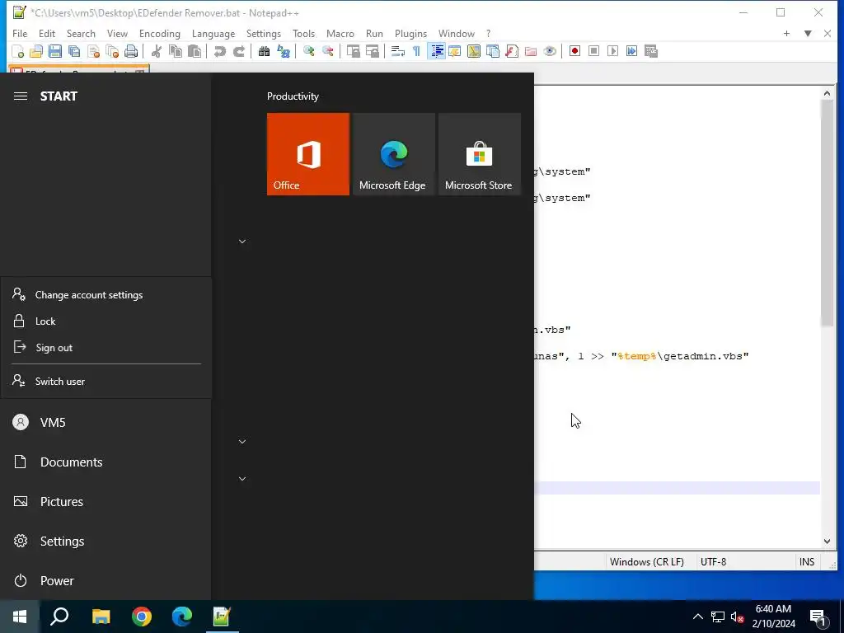Image resolution: width=844 pixels, height=633 pixels.
Task: Zoom out using toolbar magnifier
Action: click(327, 51)
